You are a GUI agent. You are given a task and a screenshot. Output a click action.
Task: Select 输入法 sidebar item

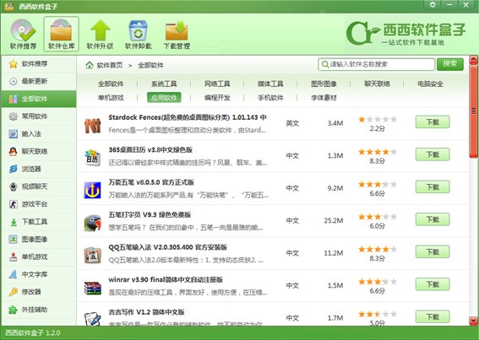[39, 133]
